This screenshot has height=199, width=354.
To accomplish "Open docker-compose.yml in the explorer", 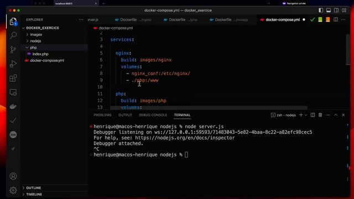I will 47,60.
